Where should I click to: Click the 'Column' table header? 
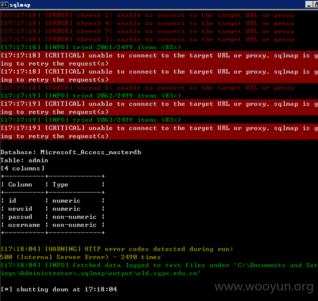tap(20, 185)
